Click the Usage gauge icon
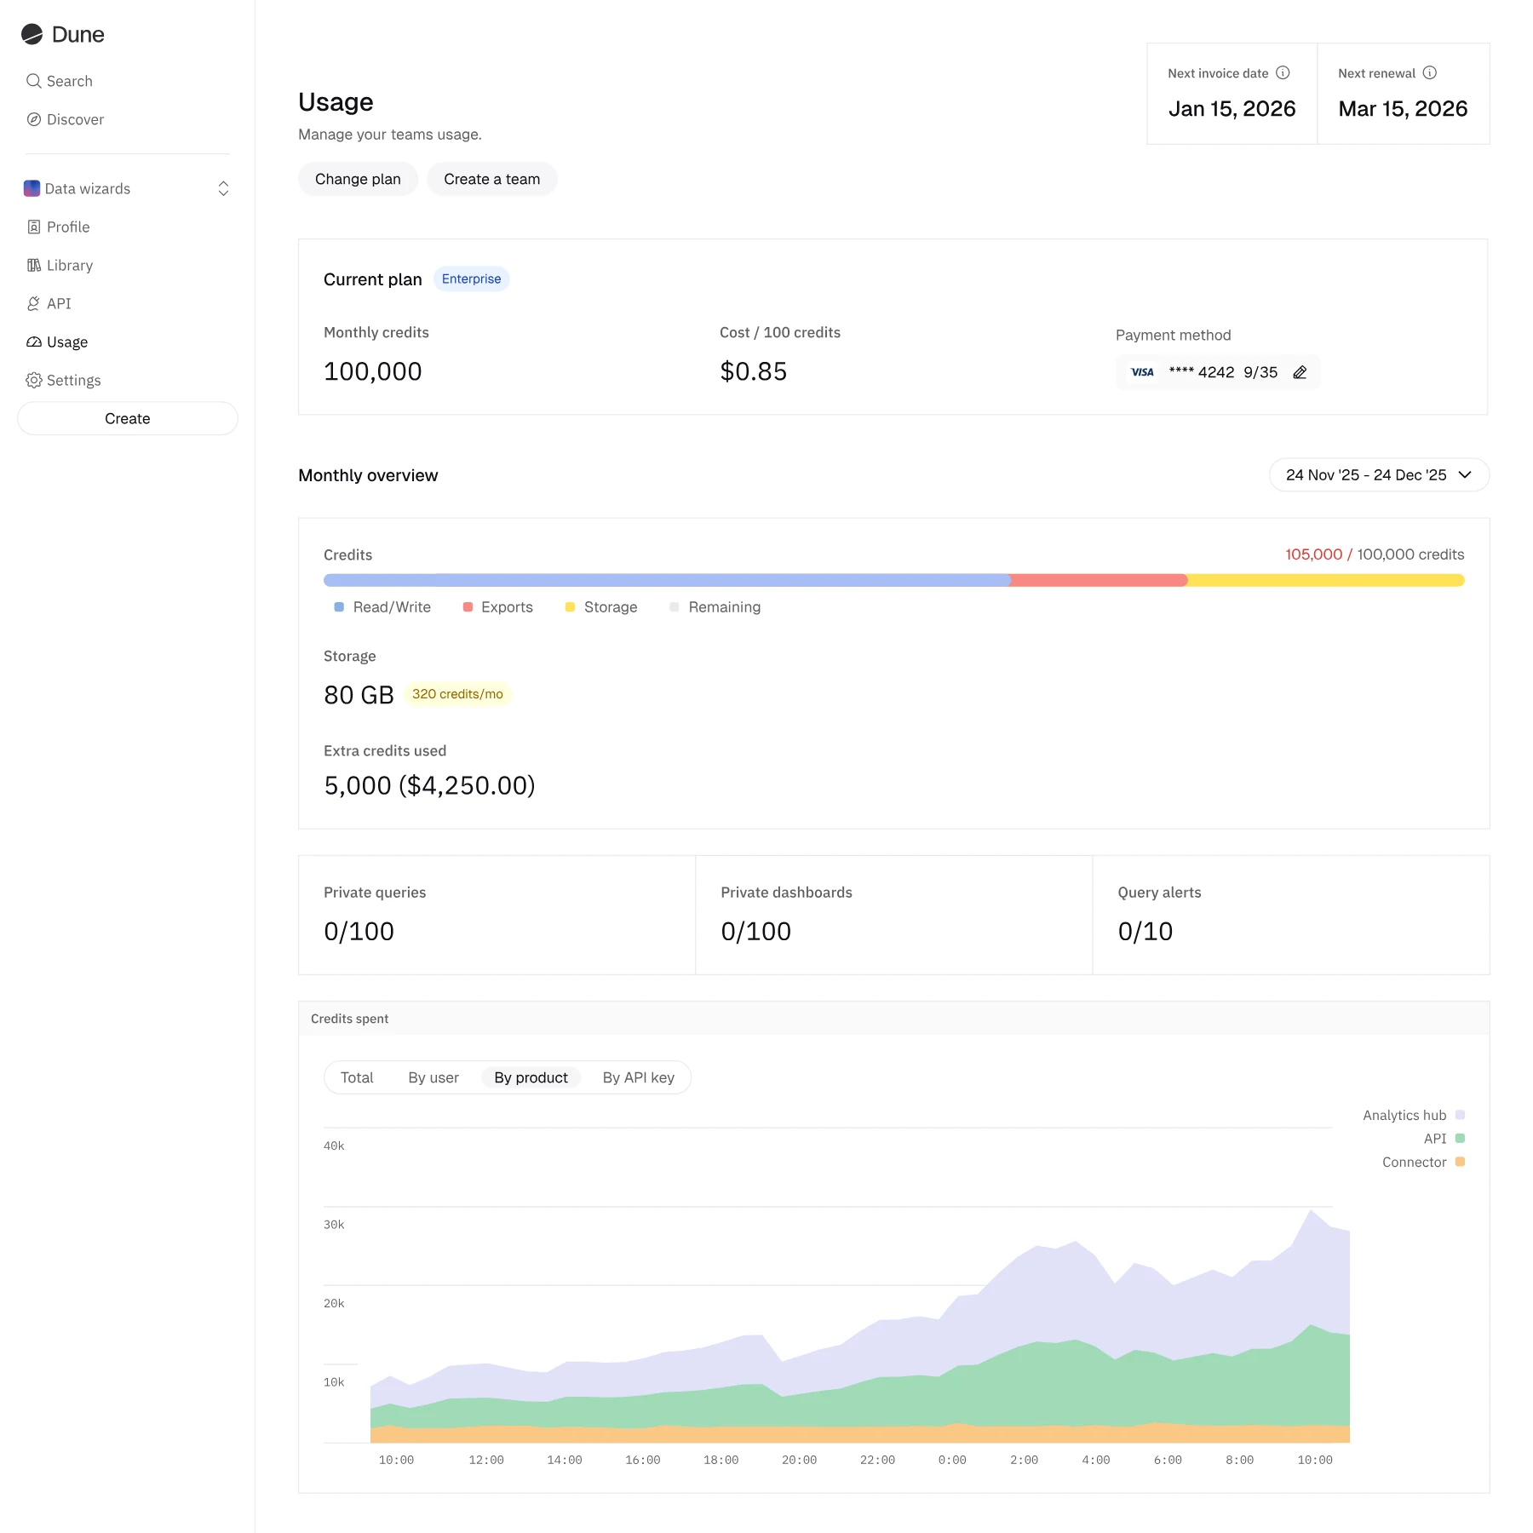The width and height of the screenshot is (1533, 1533). pyautogui.click(x=34, y=342)
